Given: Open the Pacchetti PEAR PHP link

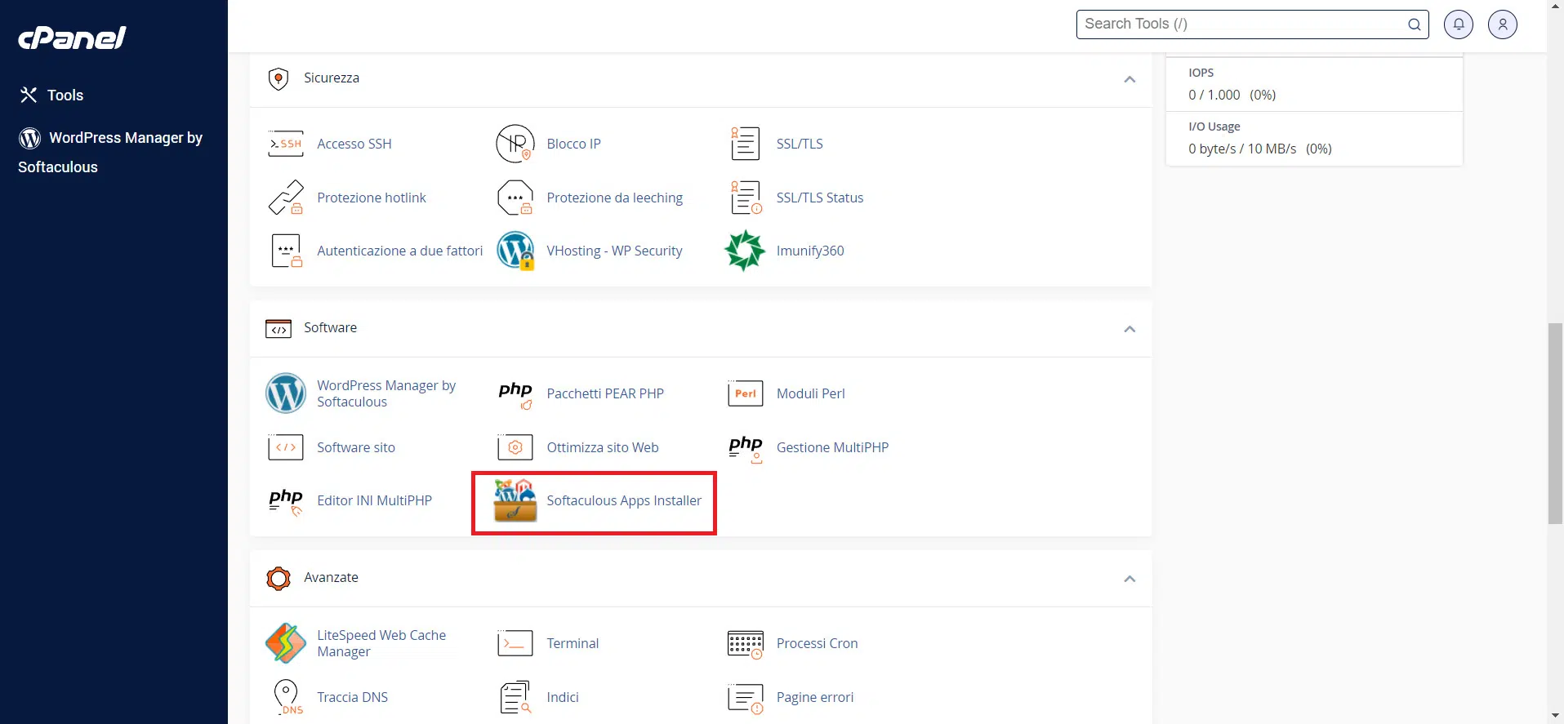Looking at the screenshot, I should point(605,393).
